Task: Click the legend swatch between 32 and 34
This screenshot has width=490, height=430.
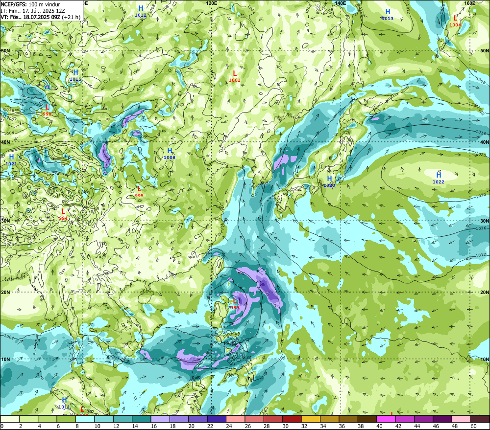Action: (x=311, y=419)
